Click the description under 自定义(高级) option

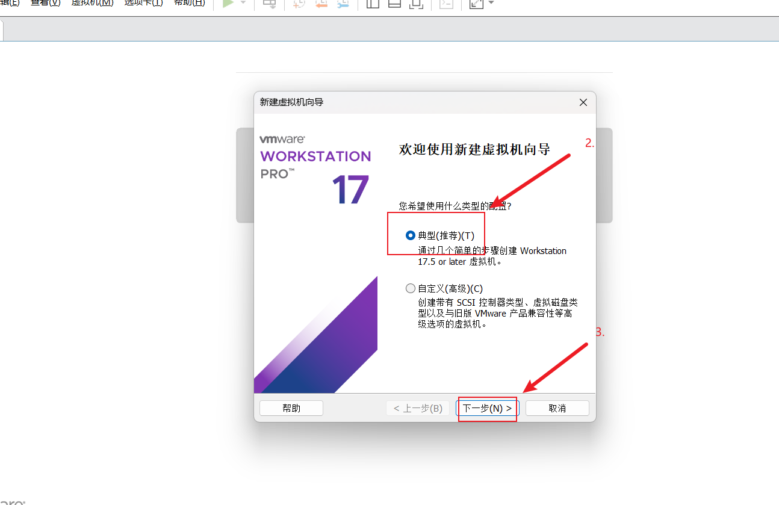498,313
